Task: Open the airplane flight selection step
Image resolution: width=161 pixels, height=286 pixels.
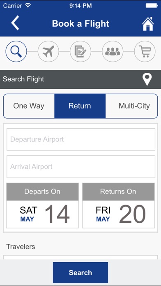Action: pos(48,51)
